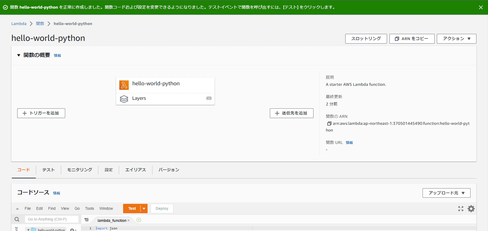Viewport: 488px width, 231px height.
Task: Expand the アップロード元 dropdown
Action: [447, 193]
